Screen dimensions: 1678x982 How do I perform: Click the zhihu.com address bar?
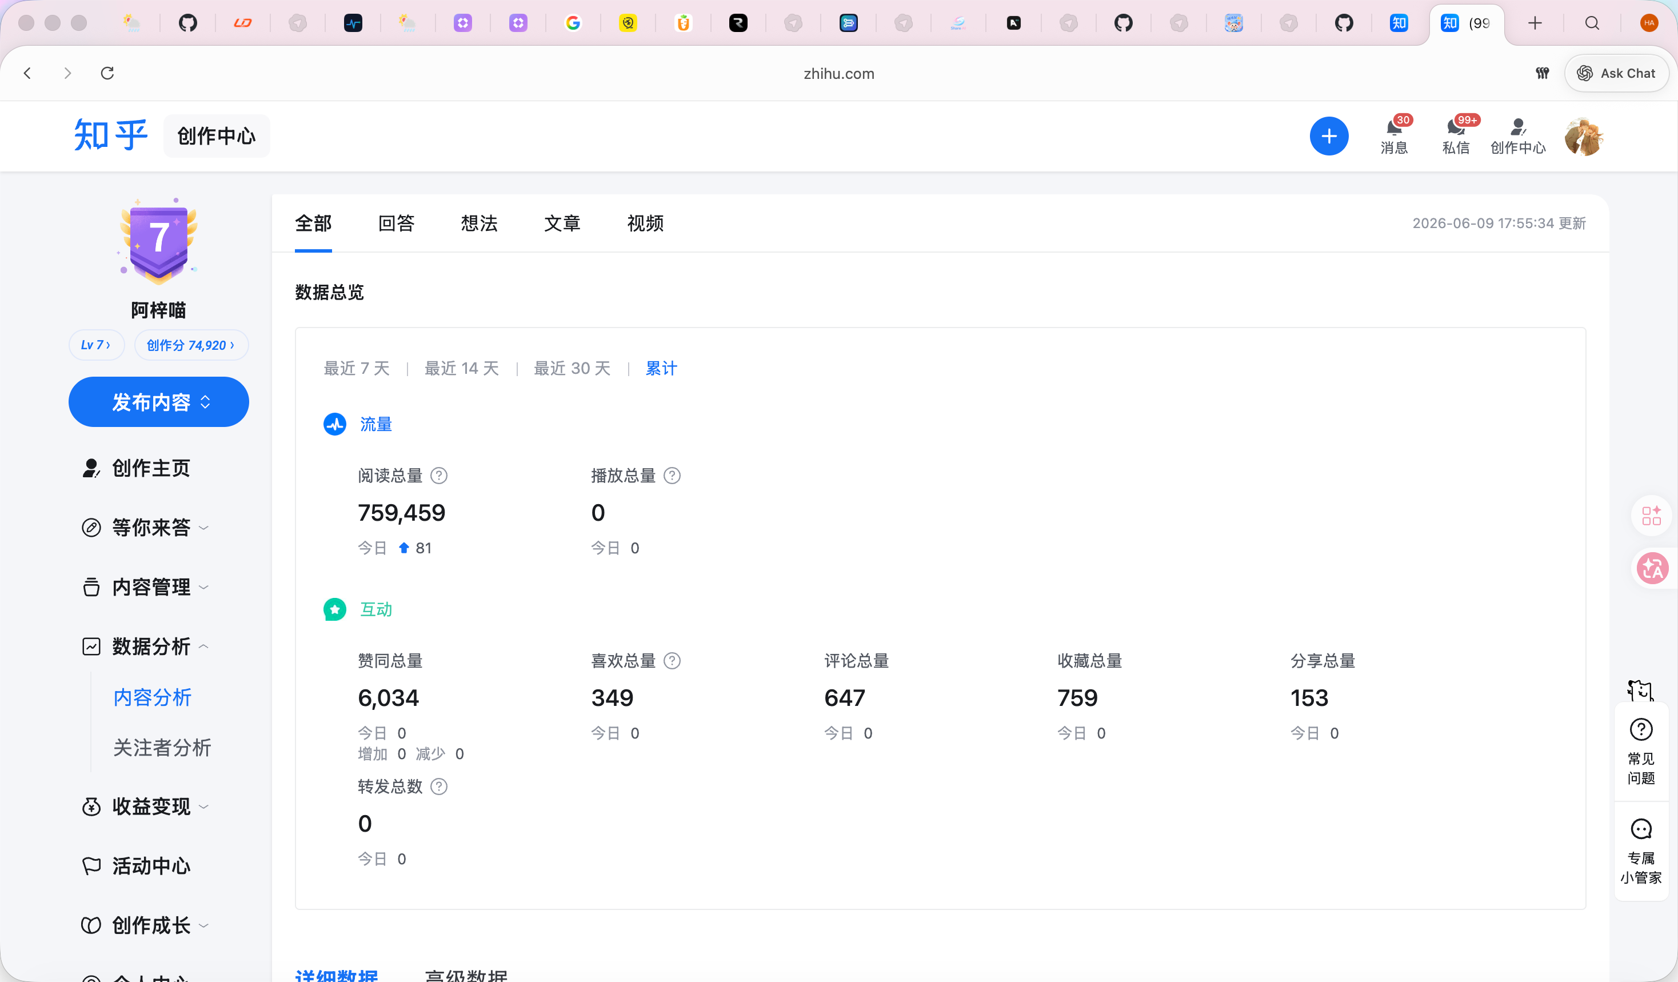tap(839, 73)
